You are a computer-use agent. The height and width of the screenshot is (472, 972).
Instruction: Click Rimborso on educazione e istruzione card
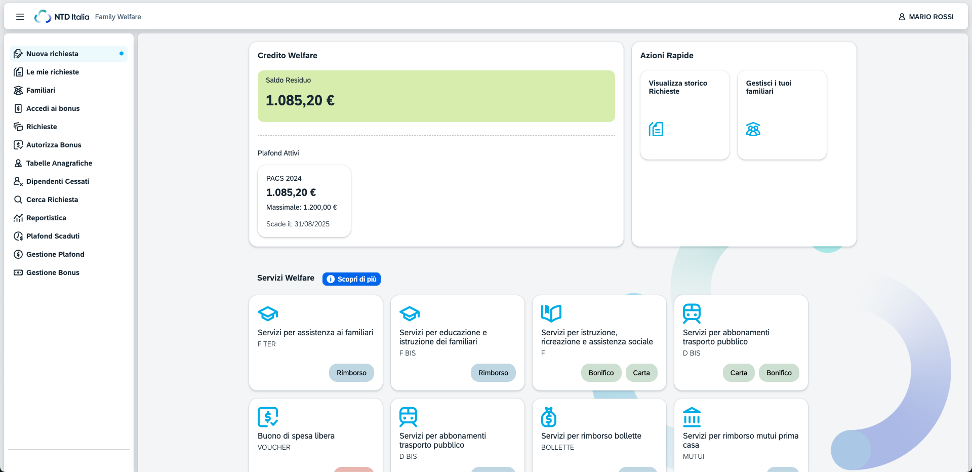[x=493, y=373]
